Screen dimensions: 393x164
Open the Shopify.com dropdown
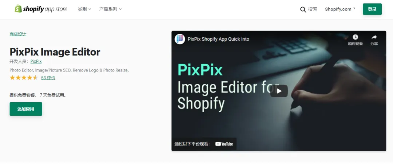point(340,9)
